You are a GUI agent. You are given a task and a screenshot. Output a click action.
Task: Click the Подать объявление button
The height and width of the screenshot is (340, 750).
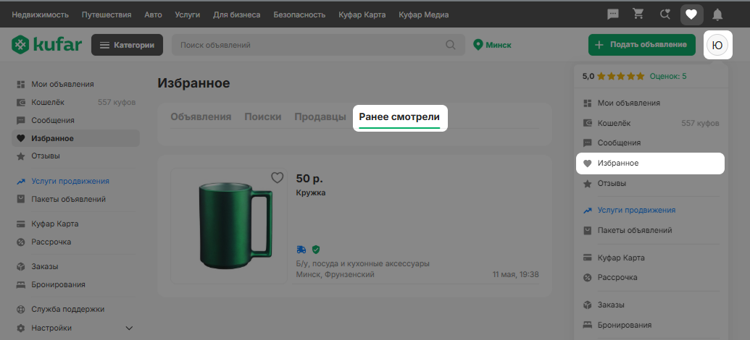coord(642,45)
